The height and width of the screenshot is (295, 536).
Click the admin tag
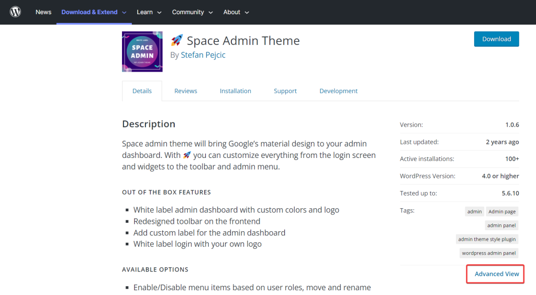tap(474, 211)
